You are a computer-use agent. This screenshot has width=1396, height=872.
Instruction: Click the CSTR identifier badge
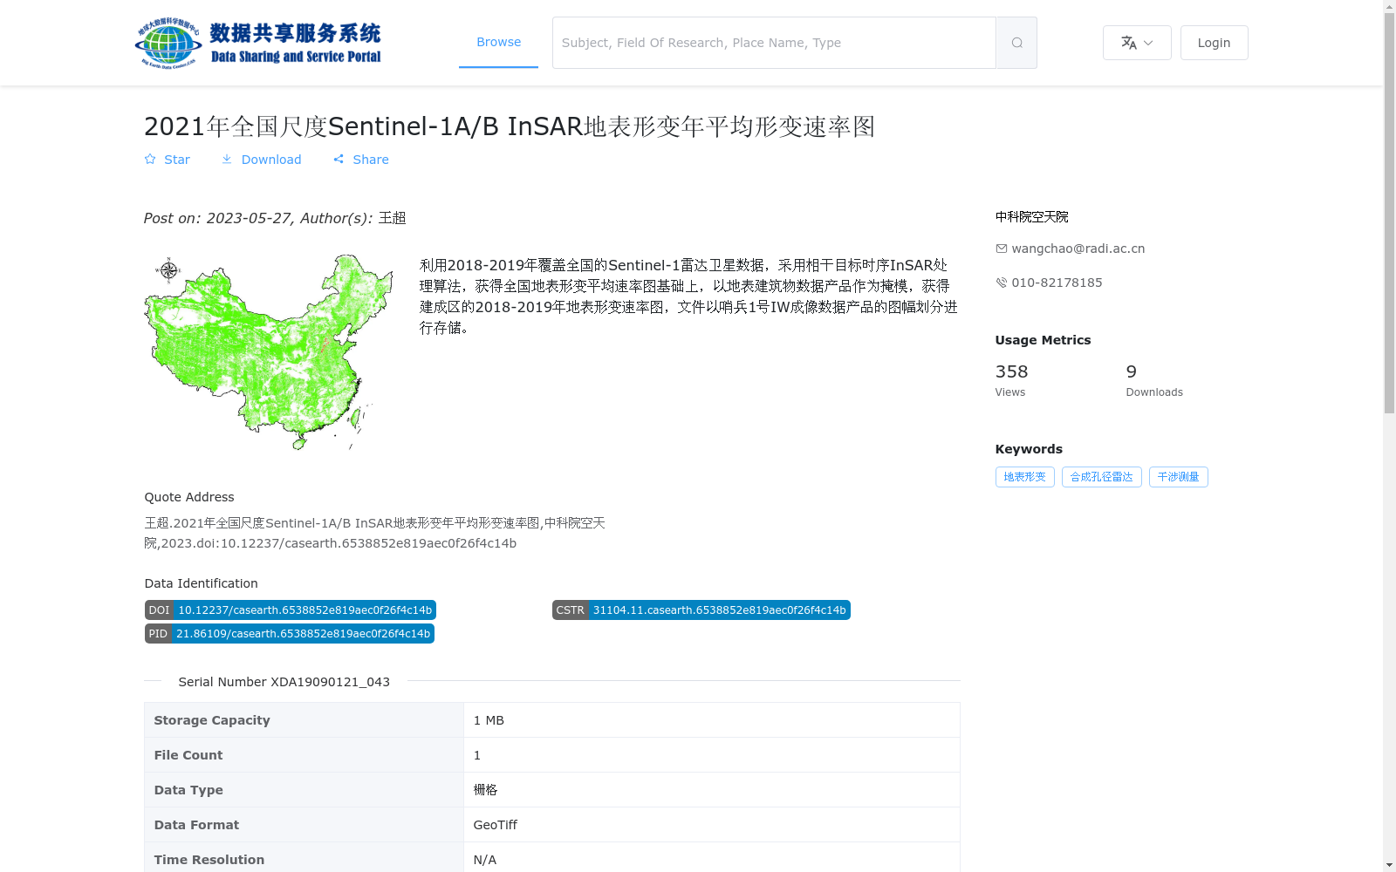701,610
